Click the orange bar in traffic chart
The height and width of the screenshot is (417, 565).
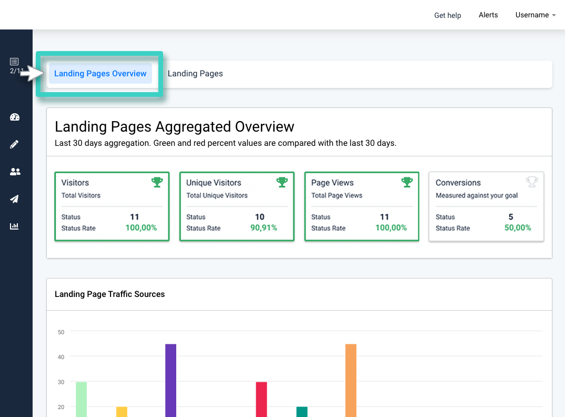coord(351,381)
